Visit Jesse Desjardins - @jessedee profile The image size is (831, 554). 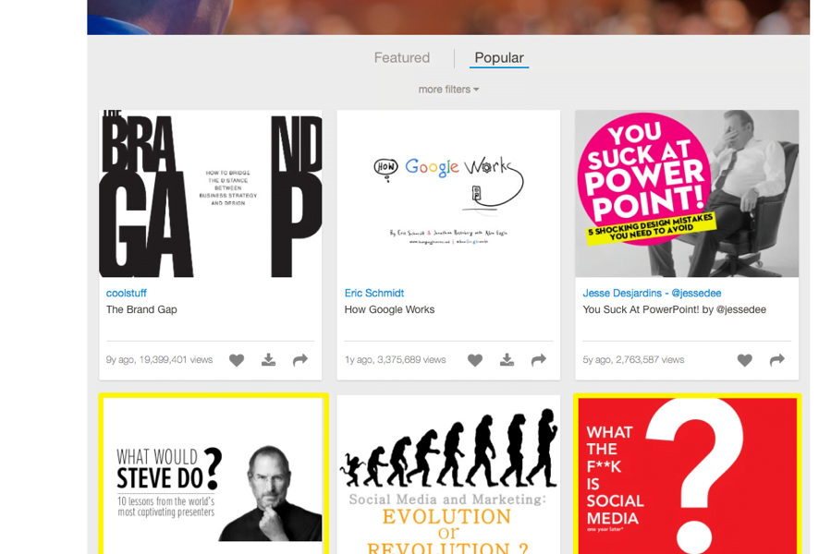click(652, 293)
